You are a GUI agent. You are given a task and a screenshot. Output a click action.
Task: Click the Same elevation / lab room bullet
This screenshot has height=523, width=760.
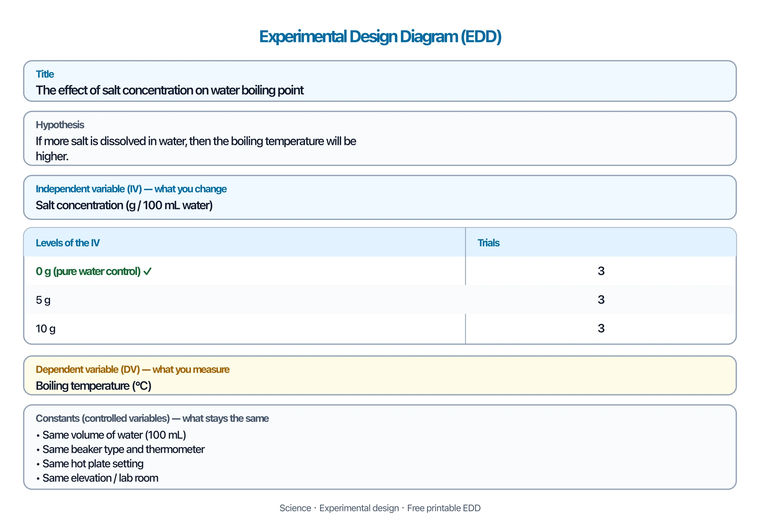click(x=97, y=478)
